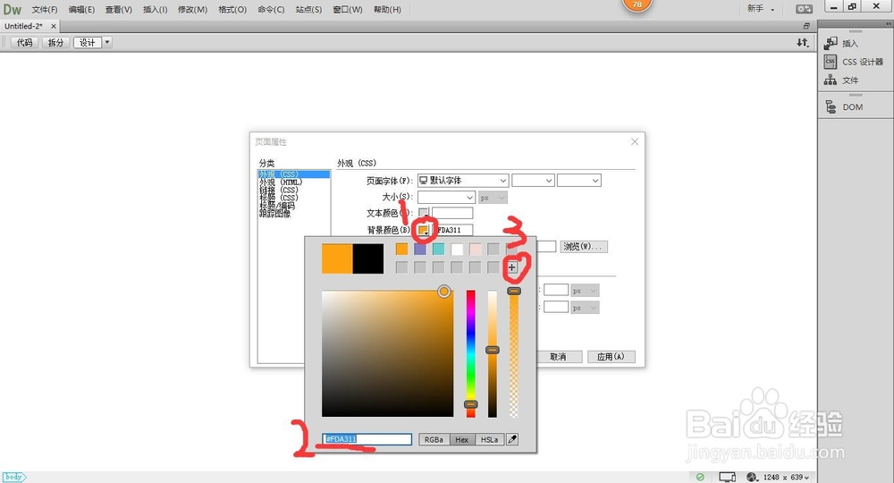
Task: Click the hue slider handle
Action: [x=470, y=404]
